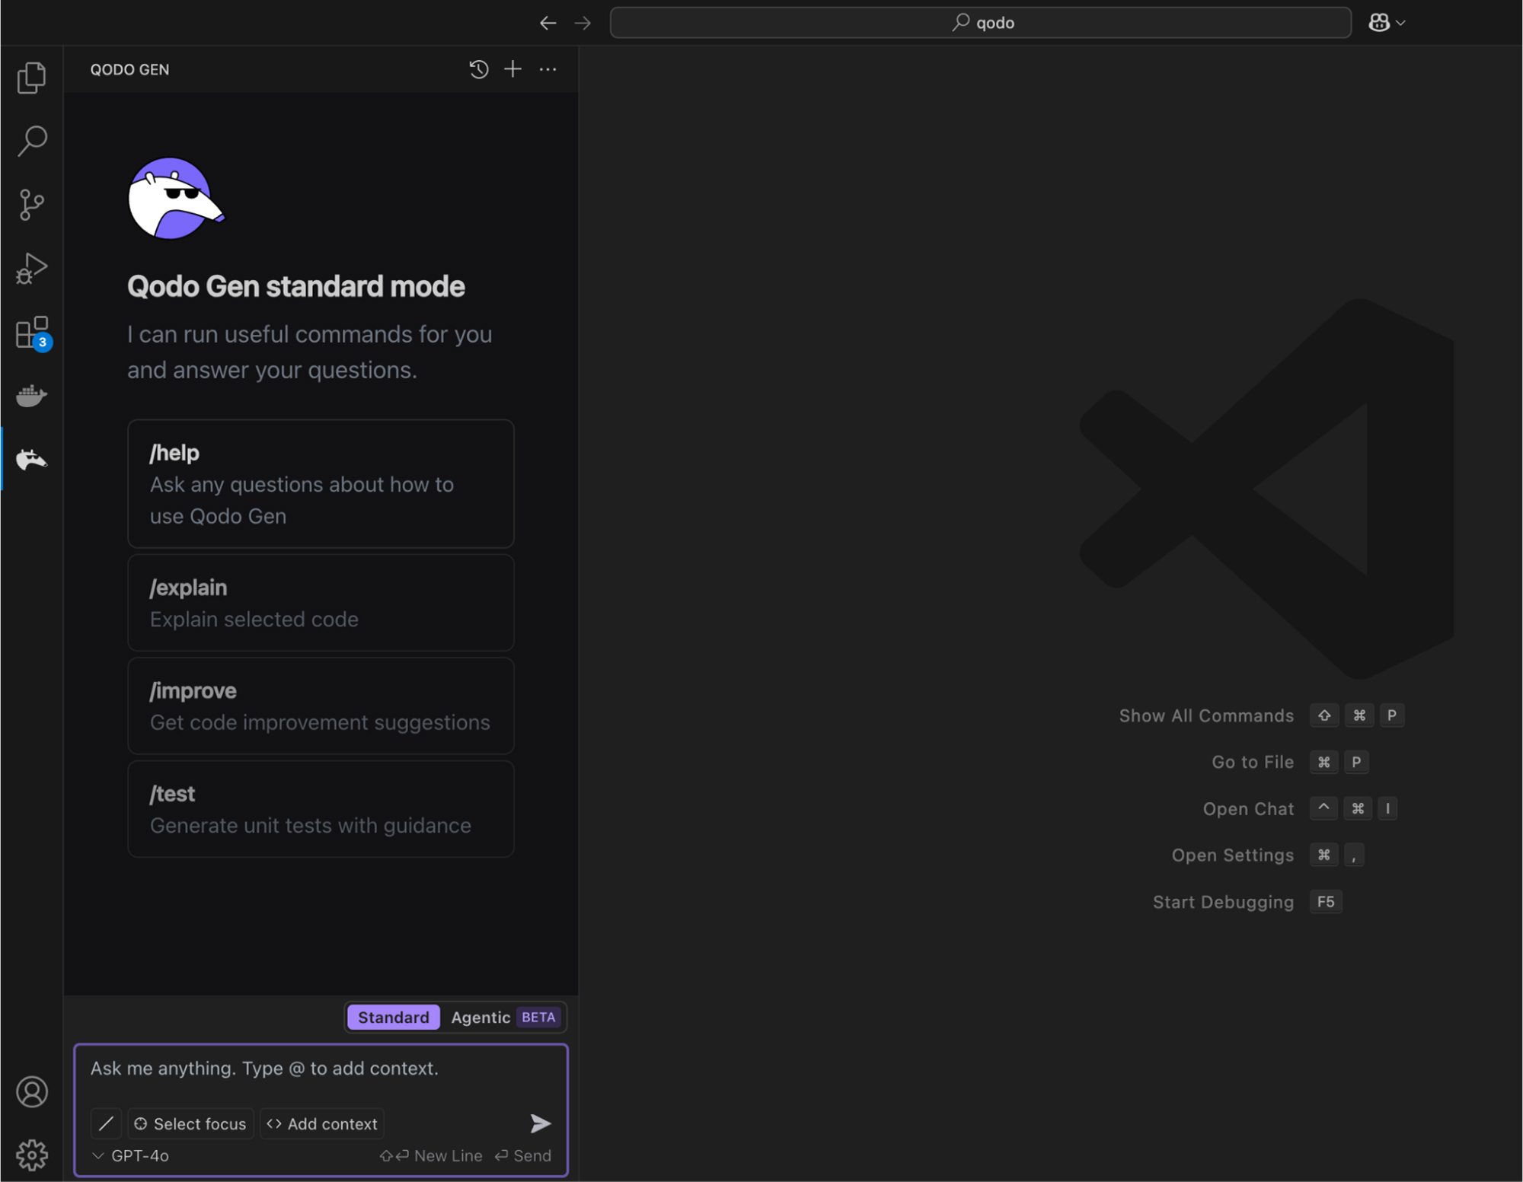Open the Copilot menu in title bar
Viewport: 1523px width, 1182px height.
click(1387, 23)
